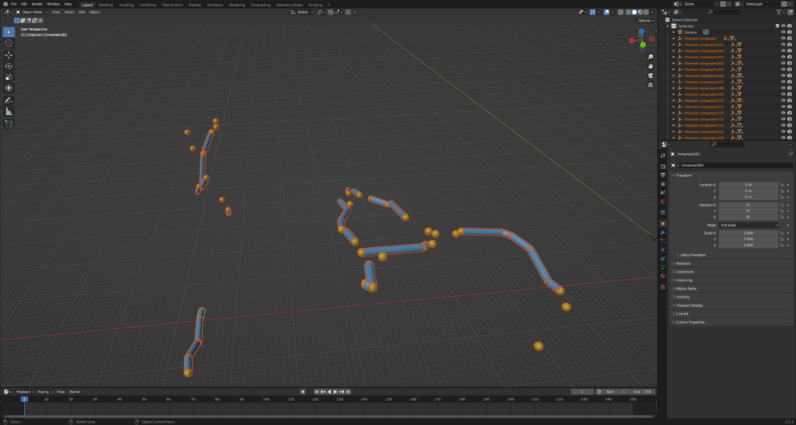This screenshot has height=425, width=796.
Task: Hide Filament component.003 using its eye icon
Action: [x=783, y=57]
